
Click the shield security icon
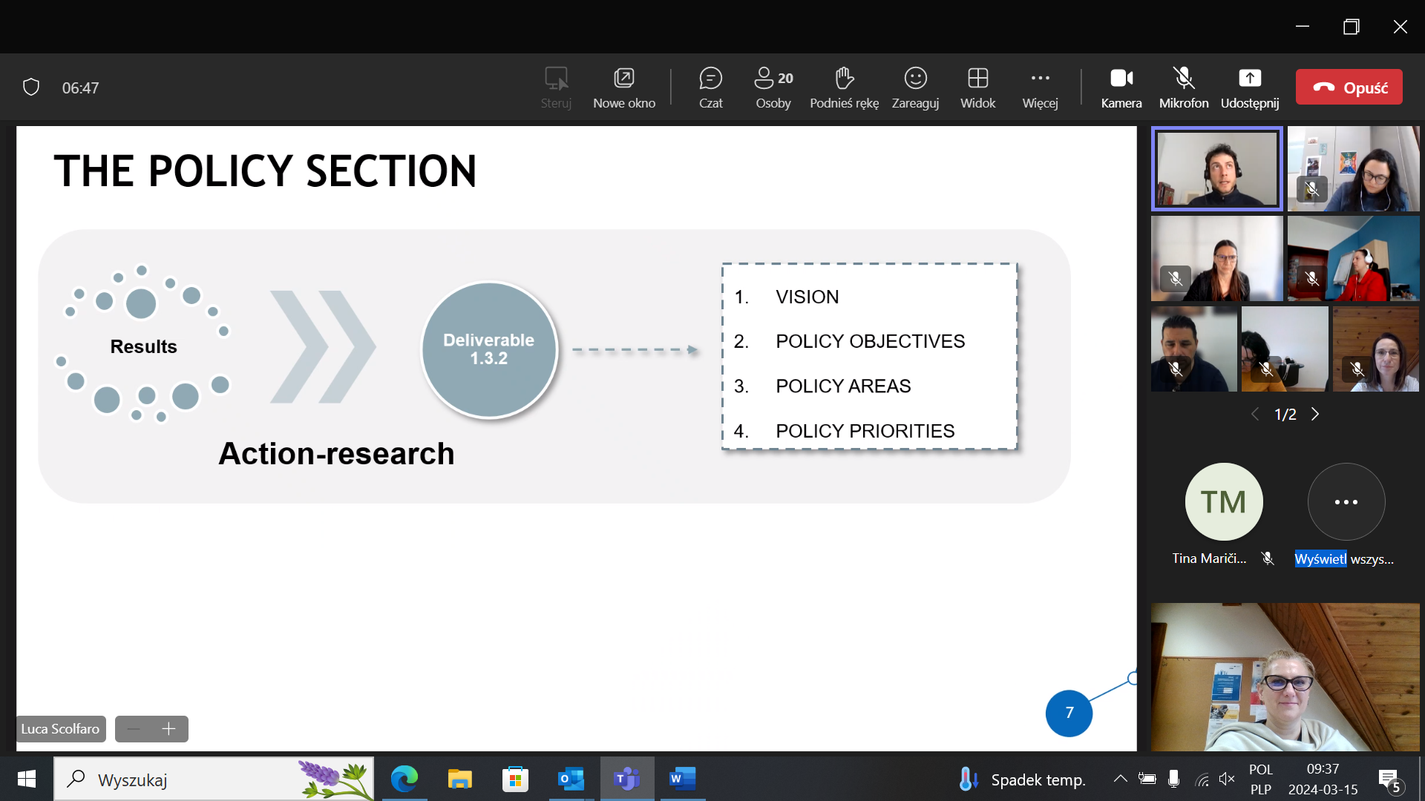(x=31, y=88)
